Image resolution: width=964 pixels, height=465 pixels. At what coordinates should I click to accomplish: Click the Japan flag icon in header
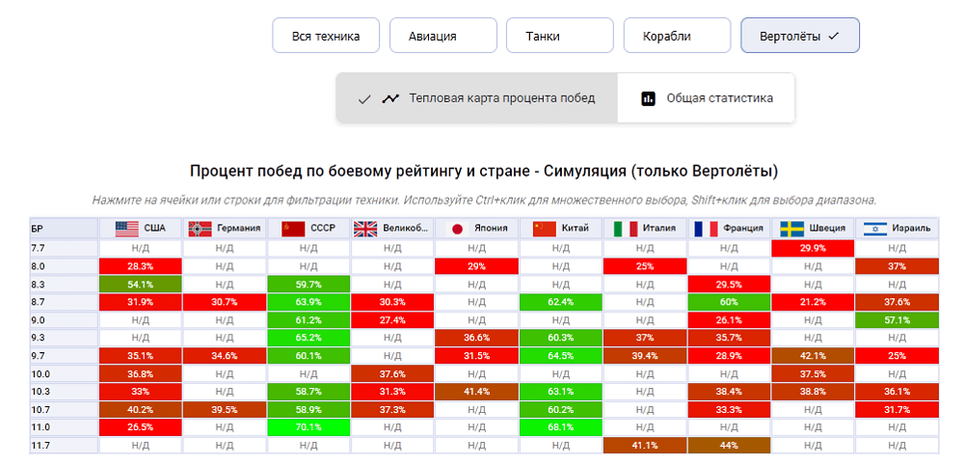click(458, 229)
